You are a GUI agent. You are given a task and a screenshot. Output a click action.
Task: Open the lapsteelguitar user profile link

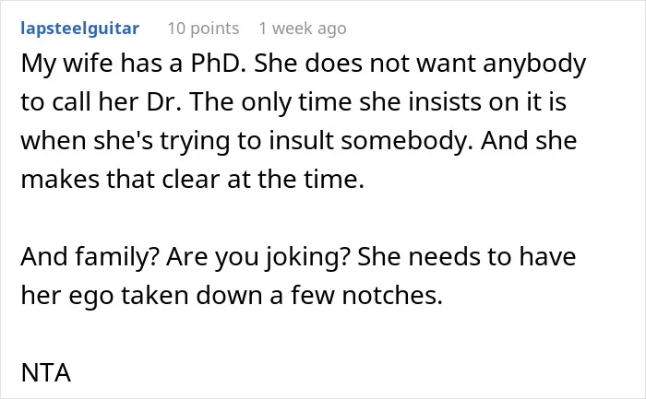80,29
